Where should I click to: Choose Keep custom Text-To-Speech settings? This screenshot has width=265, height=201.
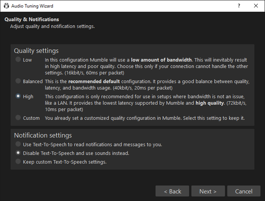point(18,162)
